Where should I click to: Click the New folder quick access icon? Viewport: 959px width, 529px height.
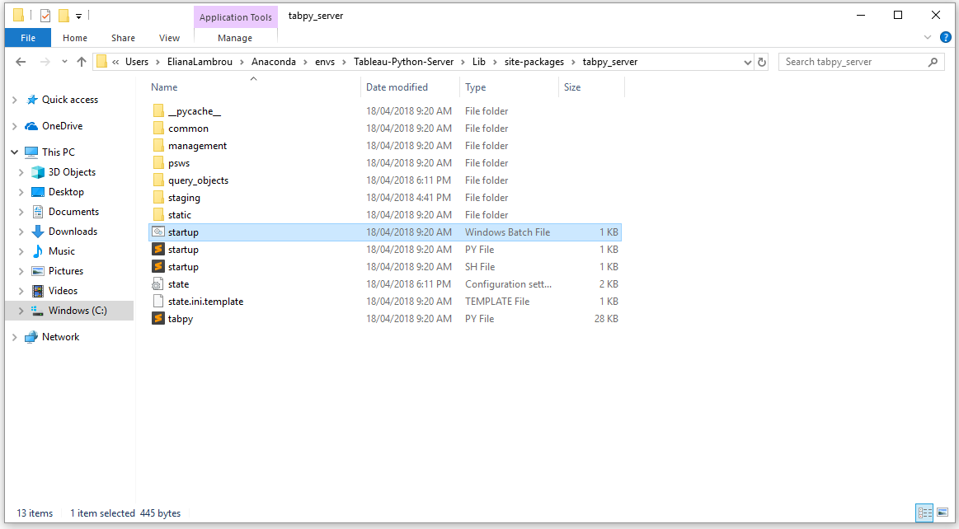coord(63,16)
